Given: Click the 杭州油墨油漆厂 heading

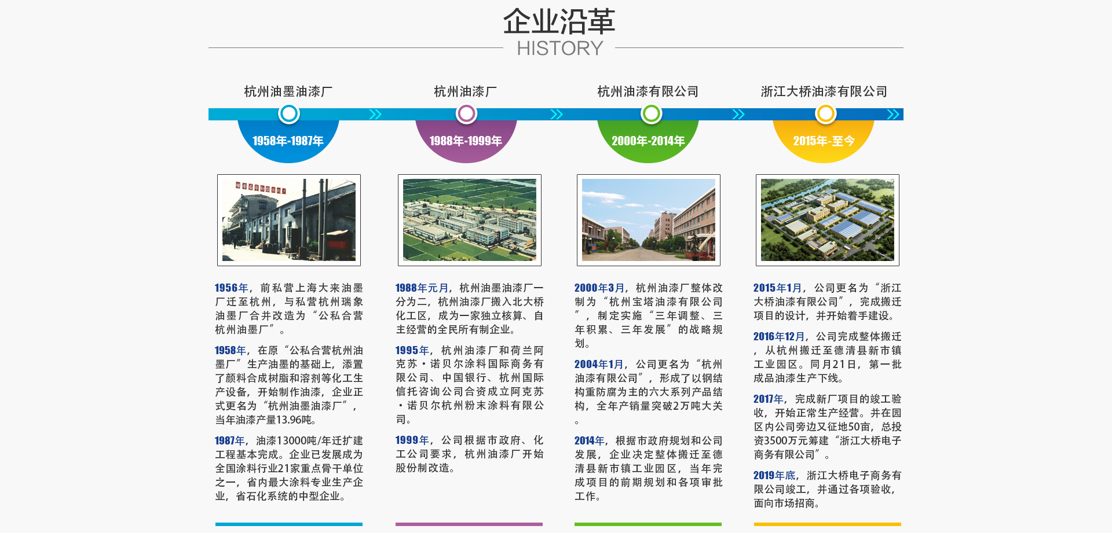Looking at the screenshot, I should pyautogui.click(x=288, y=91).
